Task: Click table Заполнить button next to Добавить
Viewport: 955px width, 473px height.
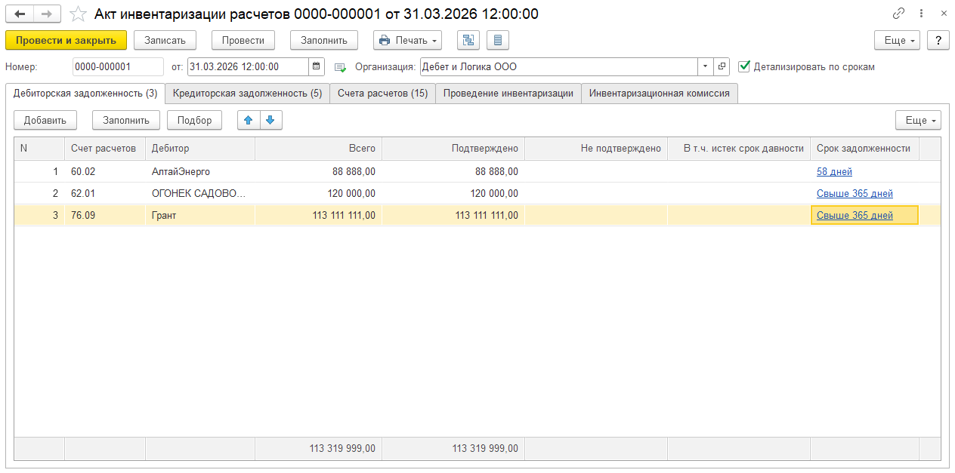Action: (126, 119)
